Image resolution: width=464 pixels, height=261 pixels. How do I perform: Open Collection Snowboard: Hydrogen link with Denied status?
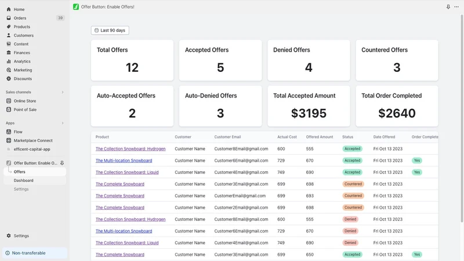coord(130,219)
